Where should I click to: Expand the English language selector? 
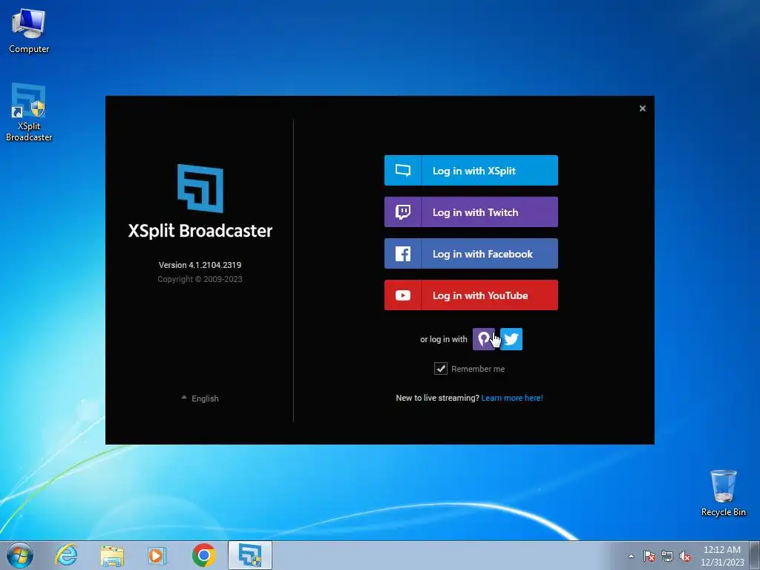coord(200,399)
